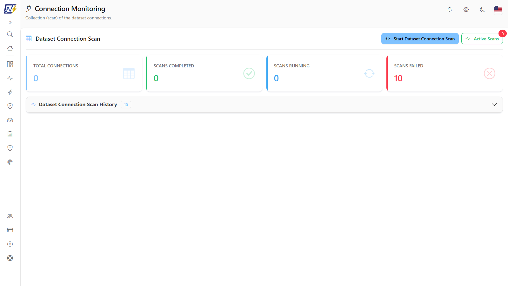Go to home icon in sidebar
Image resolution: width=508 pixels, height=286 pixels.
click(x=10, y=48)
